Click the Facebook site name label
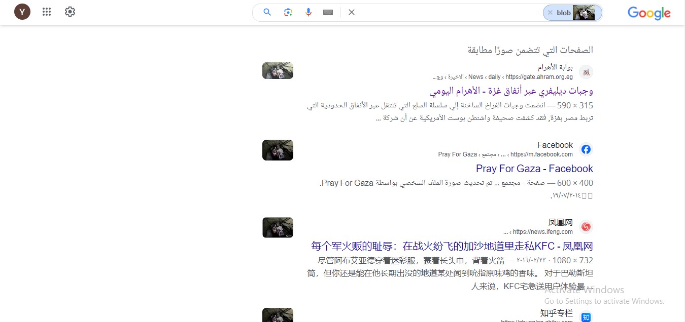685x322 pixels. click(555, 145)
